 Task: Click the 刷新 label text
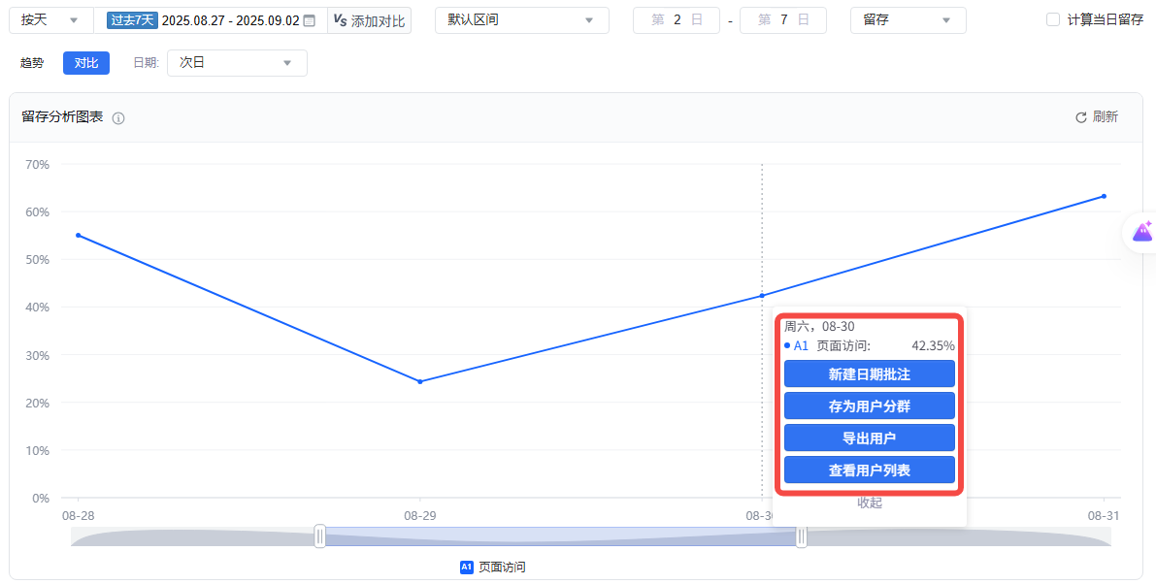[x=1106, y=117]
